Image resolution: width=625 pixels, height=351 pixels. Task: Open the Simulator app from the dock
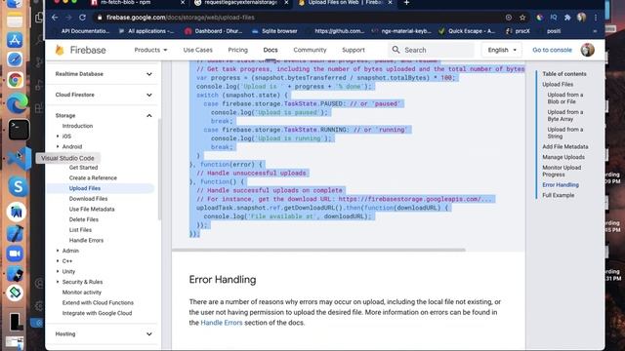pyautogui.click(x=16, y=274)
